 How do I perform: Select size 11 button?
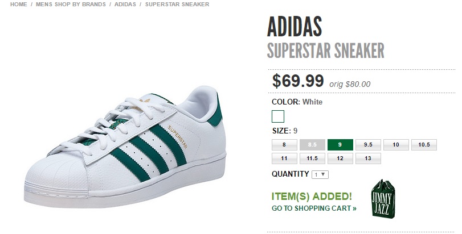pos(284,158)
